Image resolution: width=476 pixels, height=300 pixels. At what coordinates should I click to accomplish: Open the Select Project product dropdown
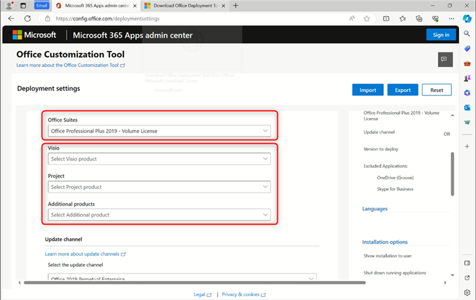pos(159,187)
